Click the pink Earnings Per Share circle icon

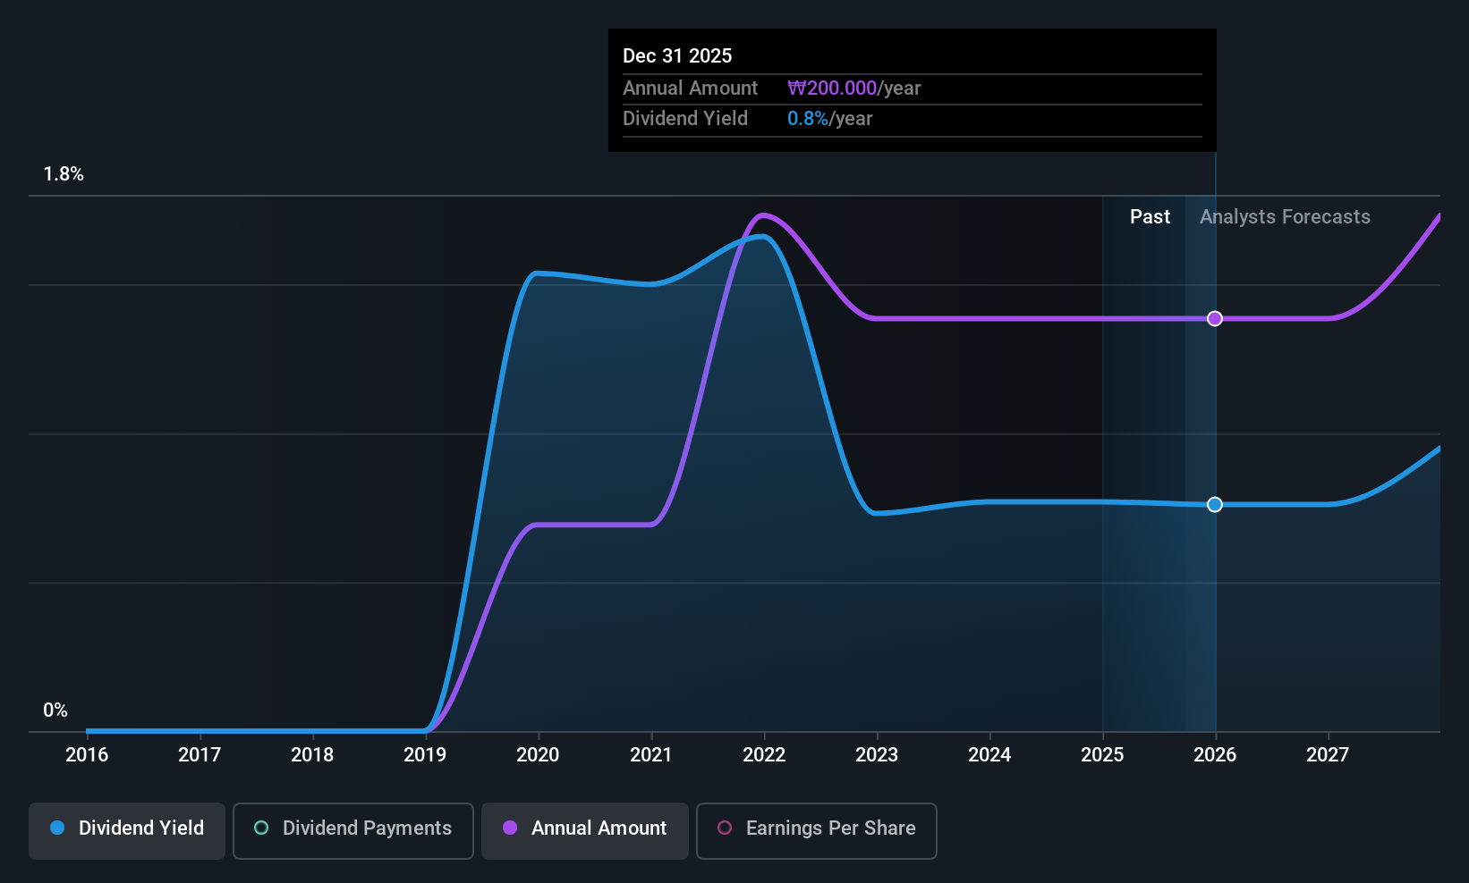pyautogui.click(x=725, y=828)
